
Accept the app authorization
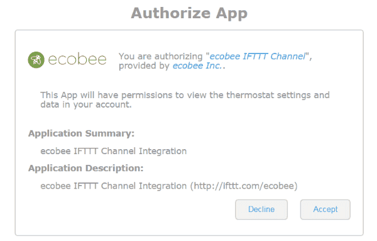click(x=325, y=210)
